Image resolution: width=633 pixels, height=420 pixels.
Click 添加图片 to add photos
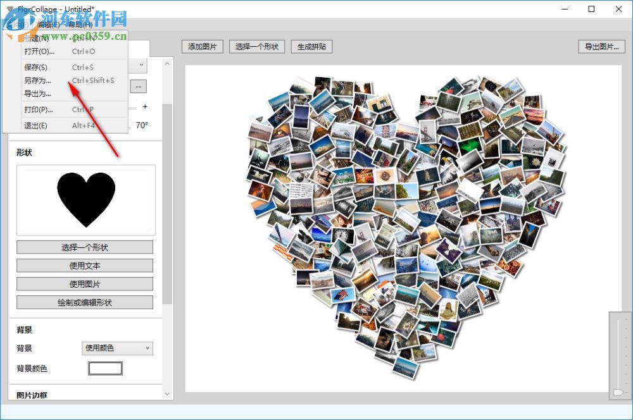pos(202,46)
